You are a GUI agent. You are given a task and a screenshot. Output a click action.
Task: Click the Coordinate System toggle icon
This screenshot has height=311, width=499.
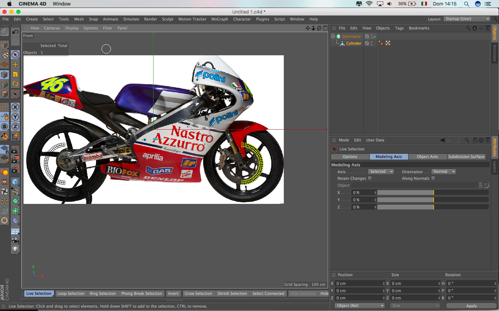pyautogui.click(x=15, y=136)
